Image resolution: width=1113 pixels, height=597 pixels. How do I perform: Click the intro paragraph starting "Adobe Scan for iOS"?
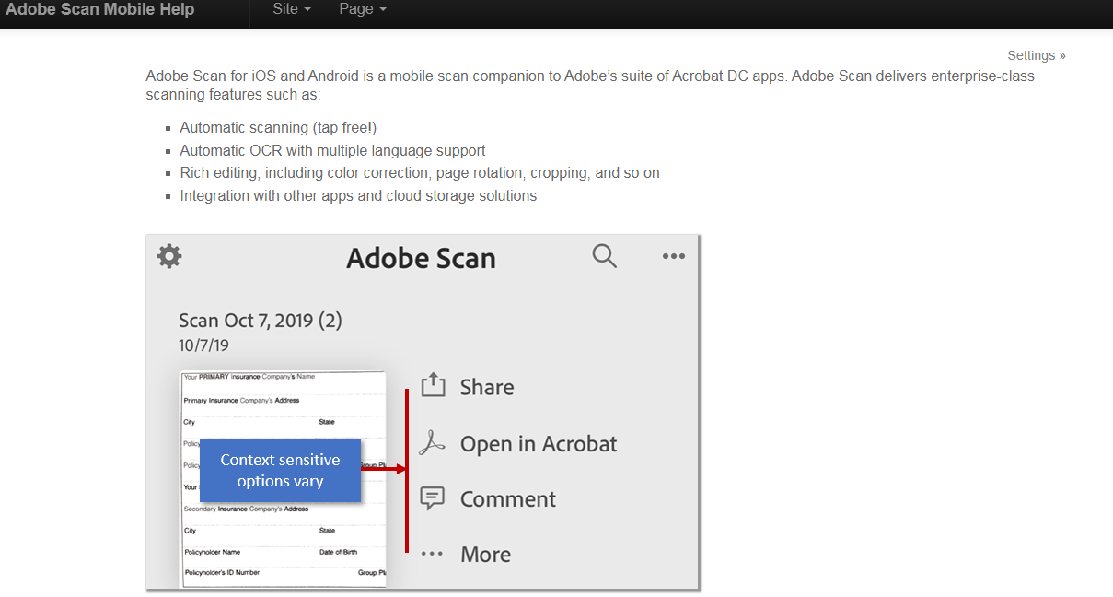coord(590,85)
